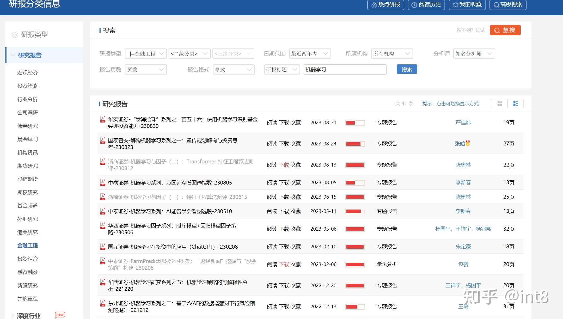This screenshot has width=563, height=319.
Task: Select 宏观经济 in the sidebar
Action: (27, 73)
